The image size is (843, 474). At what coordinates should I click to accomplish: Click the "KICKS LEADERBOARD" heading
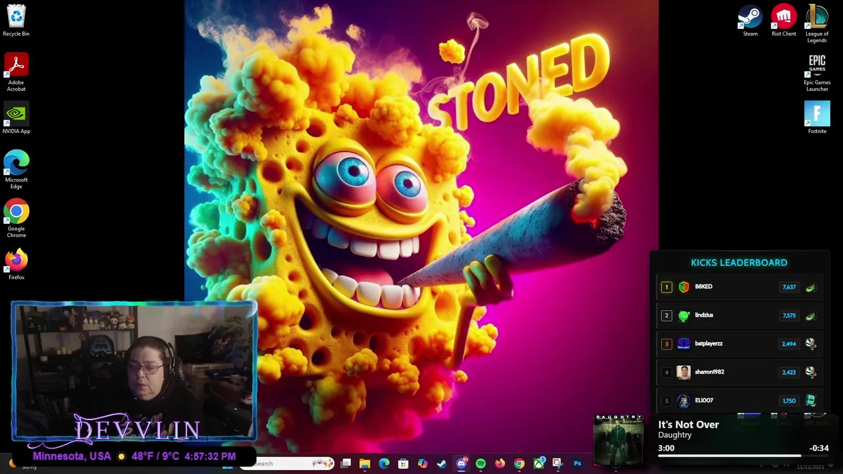739,263
